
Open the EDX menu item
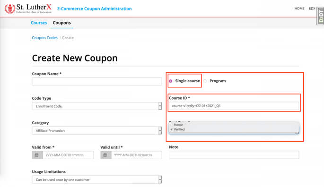click(312, 8)
